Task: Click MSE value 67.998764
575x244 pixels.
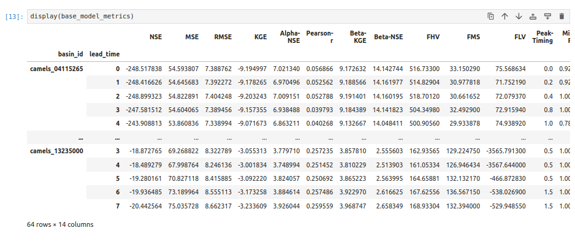Action: (184, 165)
